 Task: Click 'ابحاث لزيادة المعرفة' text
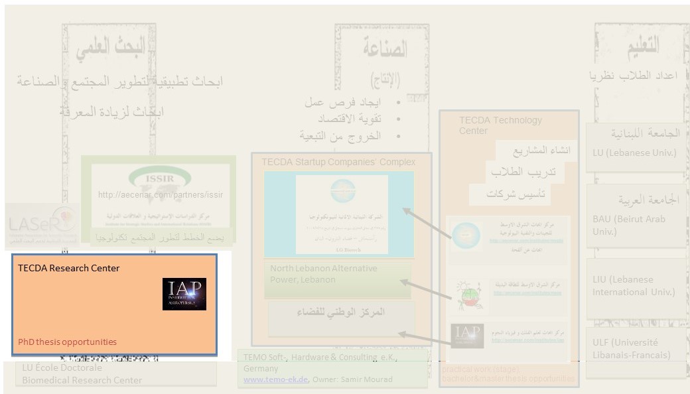pos(111,111)
